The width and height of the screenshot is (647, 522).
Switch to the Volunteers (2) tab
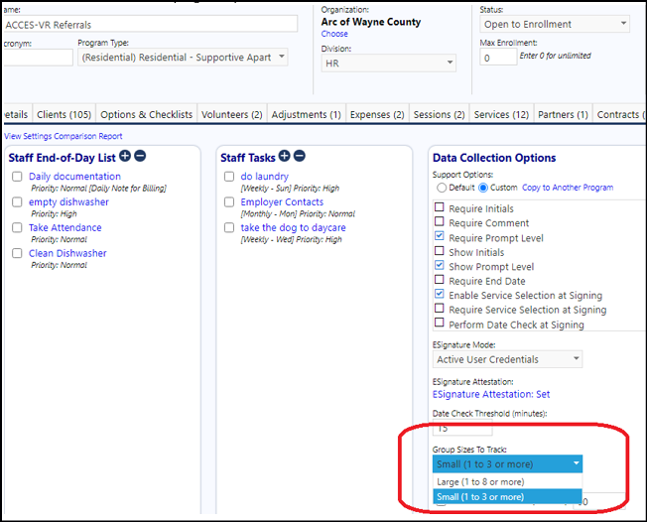(232, 114)
